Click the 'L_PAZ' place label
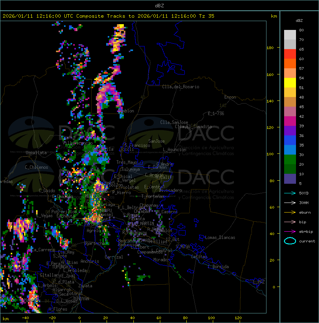The image size is (319, 323). (259, 282)
